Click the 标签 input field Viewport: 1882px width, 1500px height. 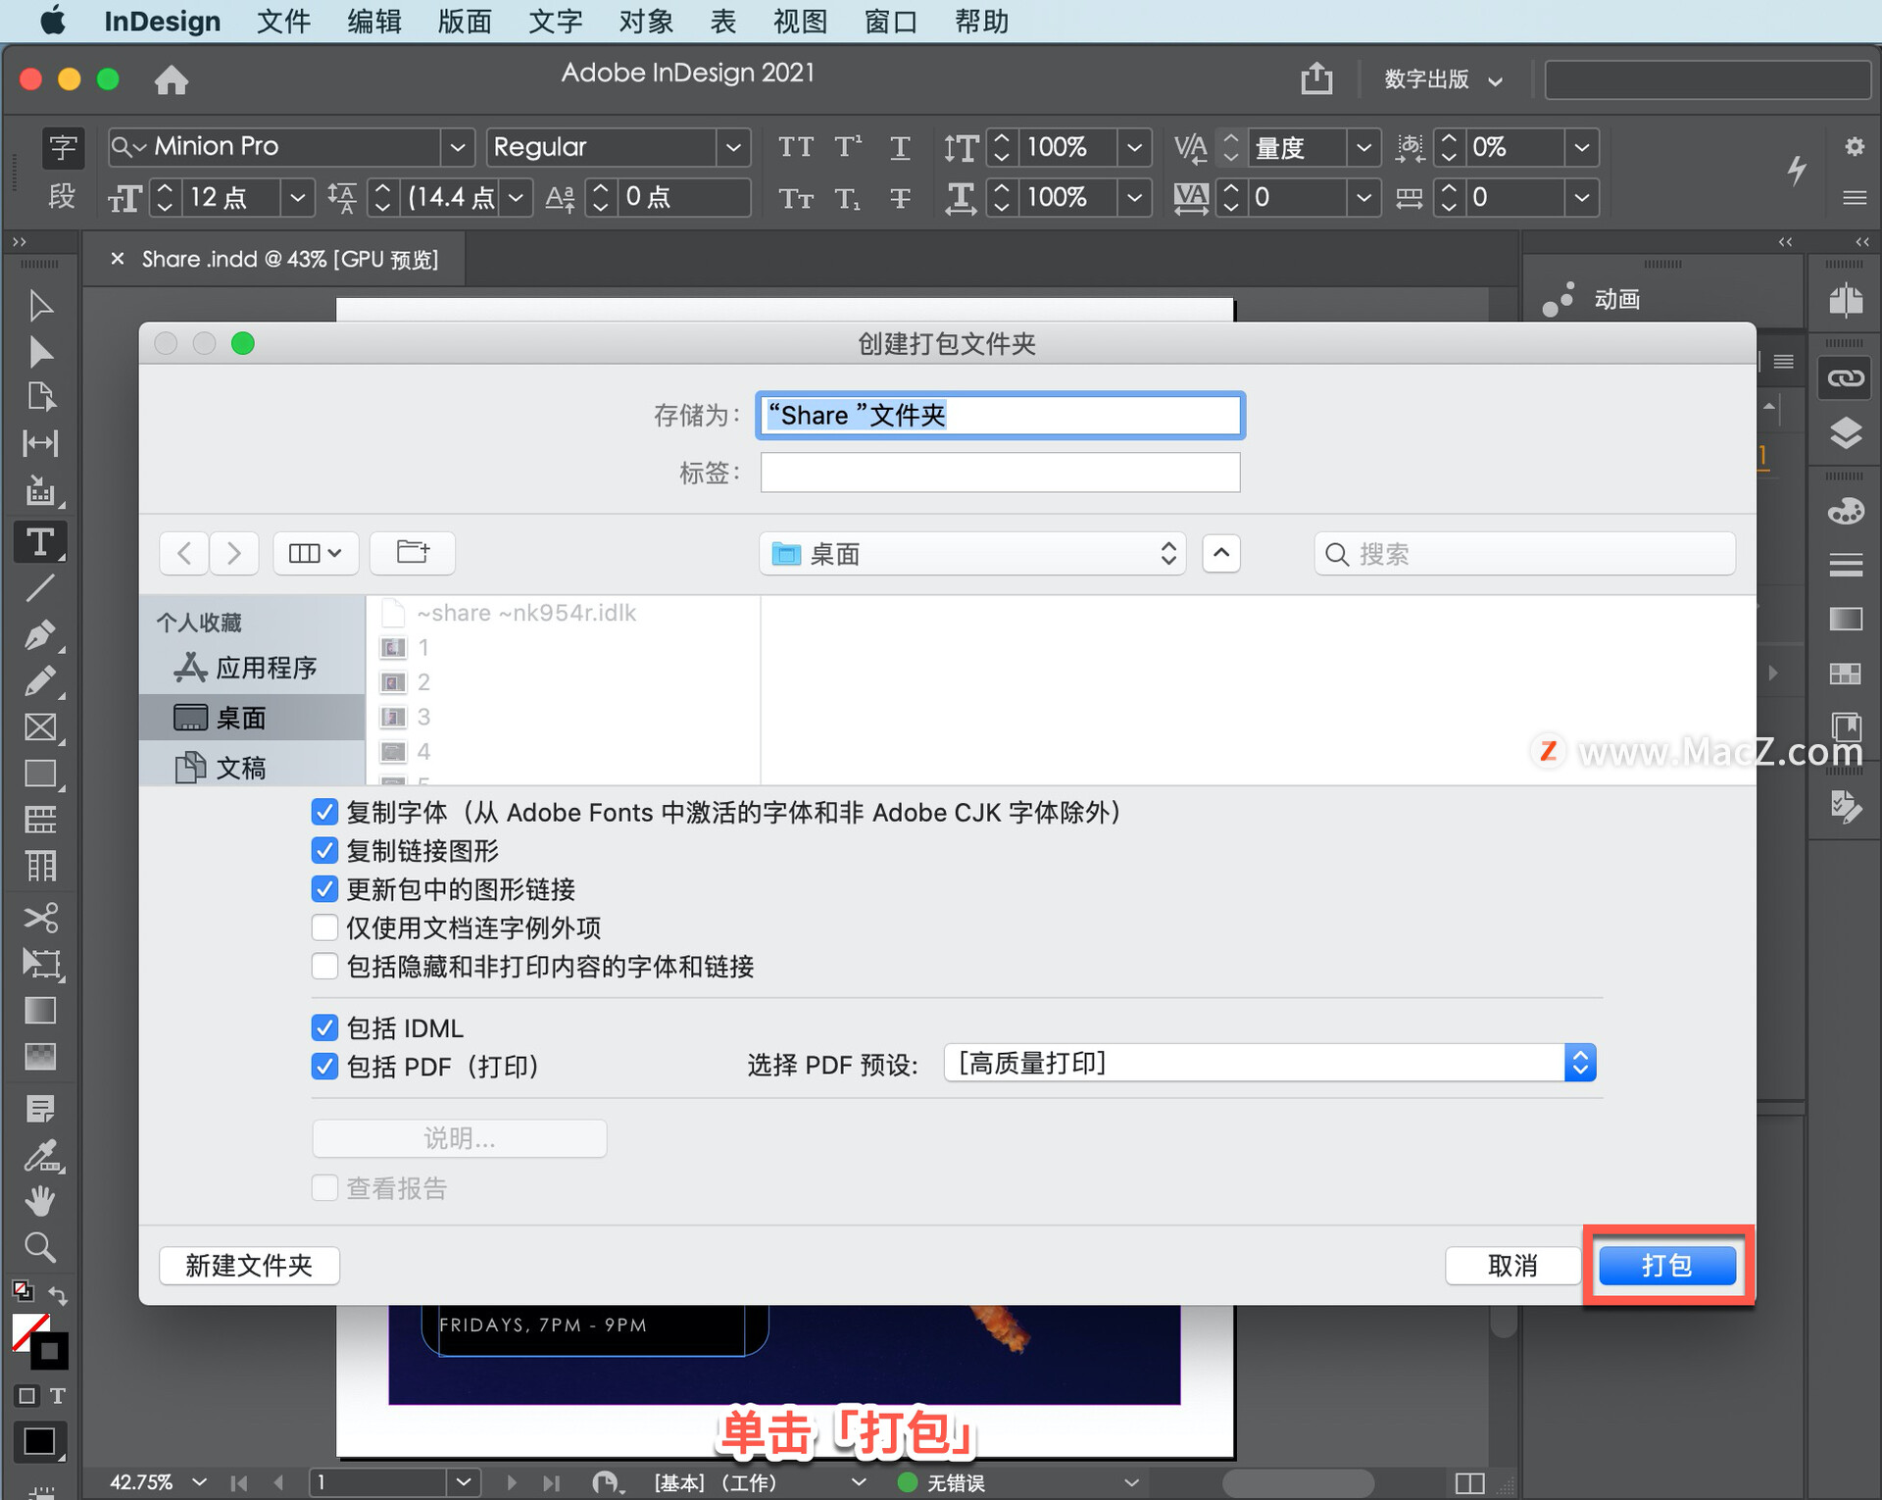click(1000, 473)
